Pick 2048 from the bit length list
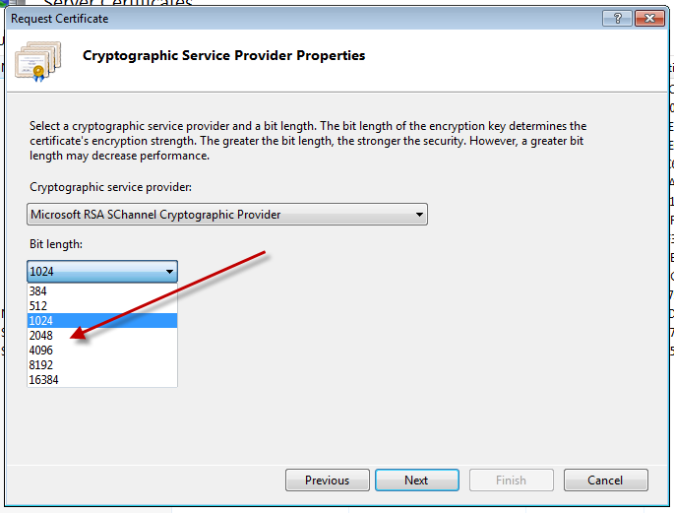 click(41, 336)
